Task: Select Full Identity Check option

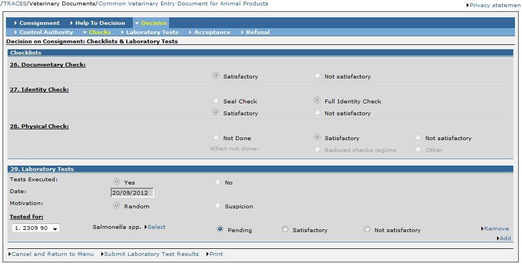Action: coord(317,100)
